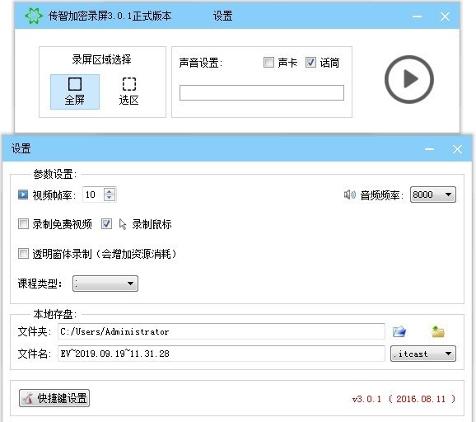Click the 声音设置: label
The width and height of the screenshot is (476, 422).
click(201, 63)
